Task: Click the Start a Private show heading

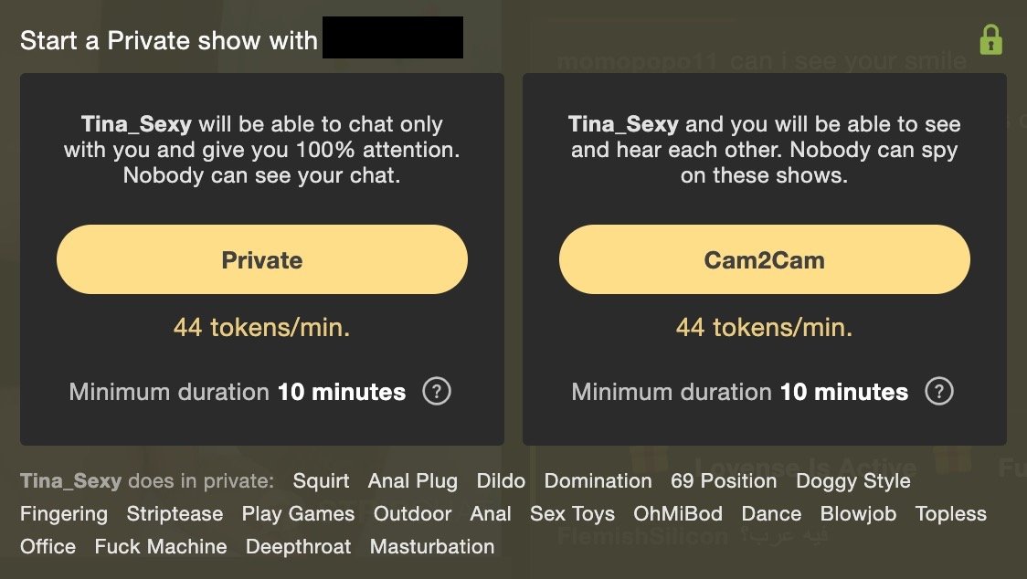Action: click(169, 40)
